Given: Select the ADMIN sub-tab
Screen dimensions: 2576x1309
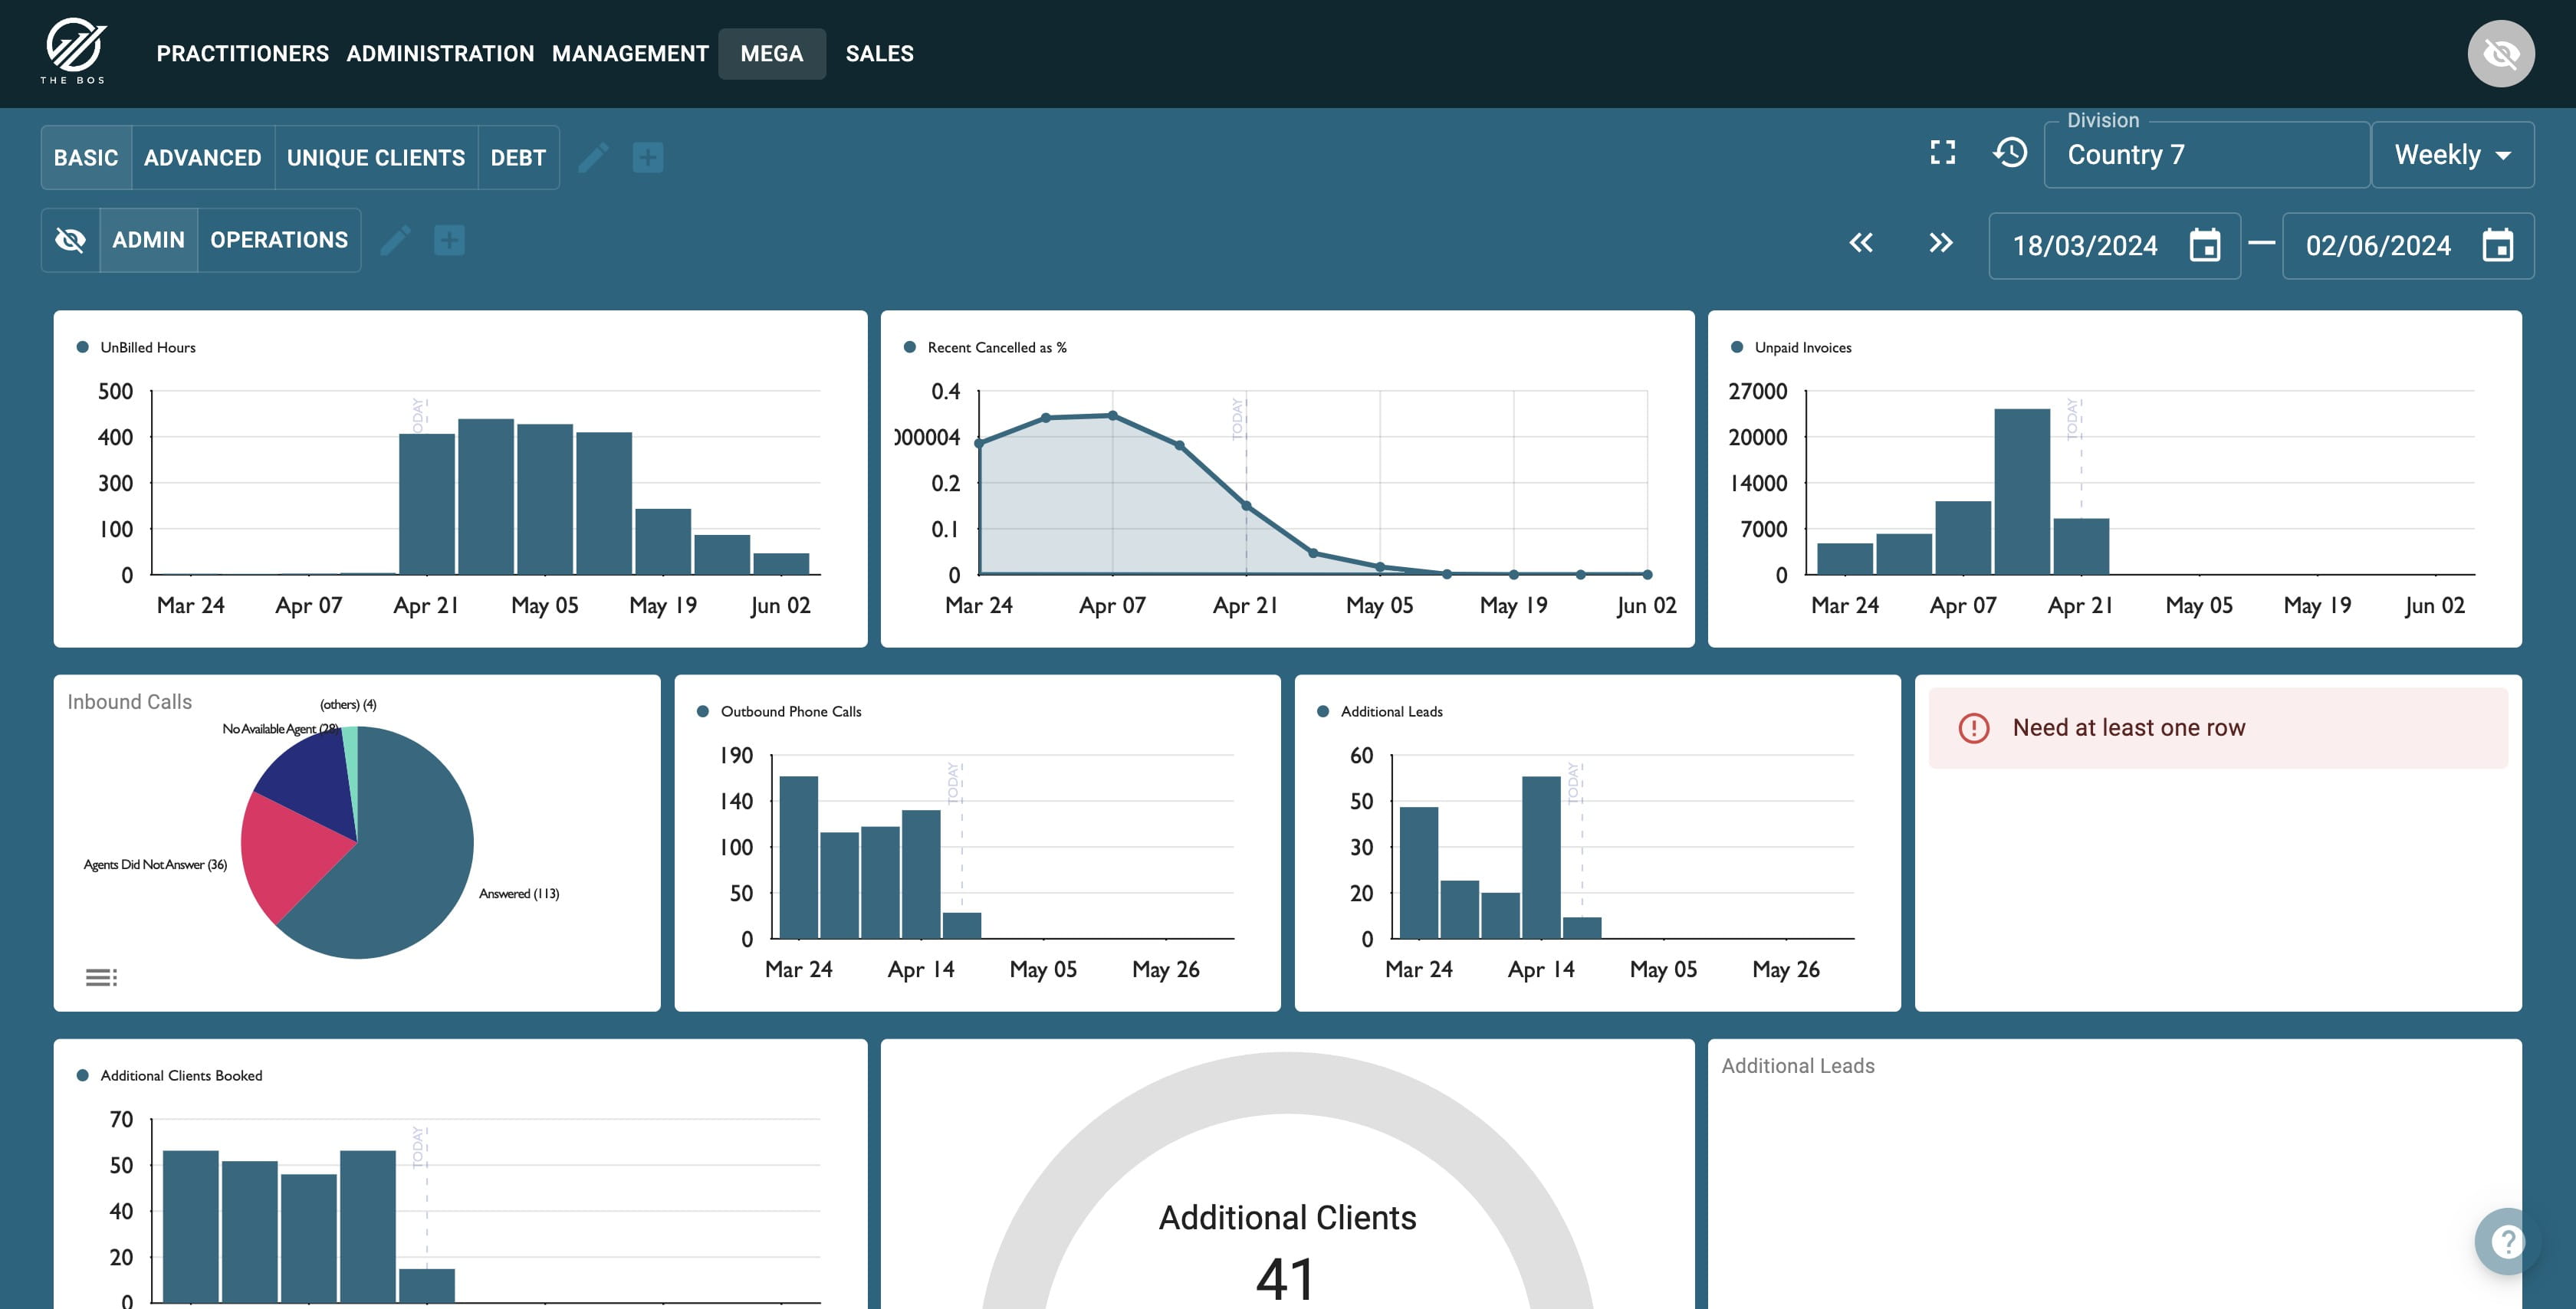Looking at the screenshot, I should pyautogui.click(x=148, y=240).
